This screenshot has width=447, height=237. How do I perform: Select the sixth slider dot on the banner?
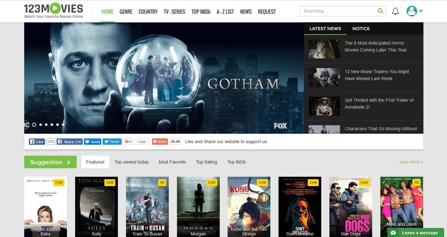click(x=63, y=125)
